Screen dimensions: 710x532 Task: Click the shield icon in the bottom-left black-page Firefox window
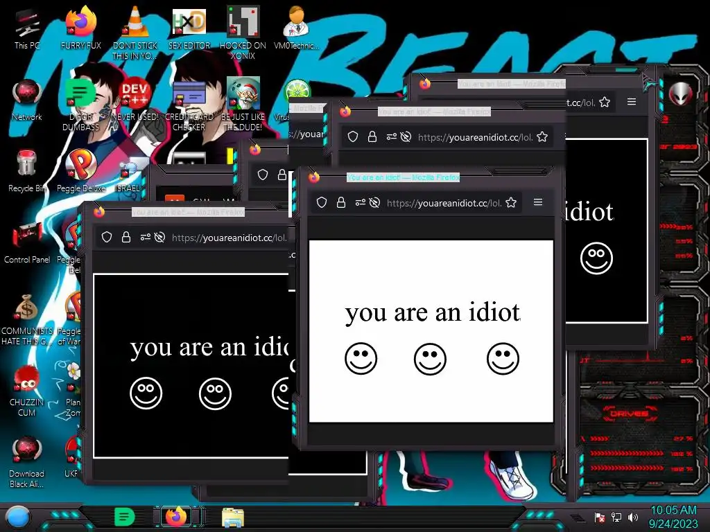(106, 237)
